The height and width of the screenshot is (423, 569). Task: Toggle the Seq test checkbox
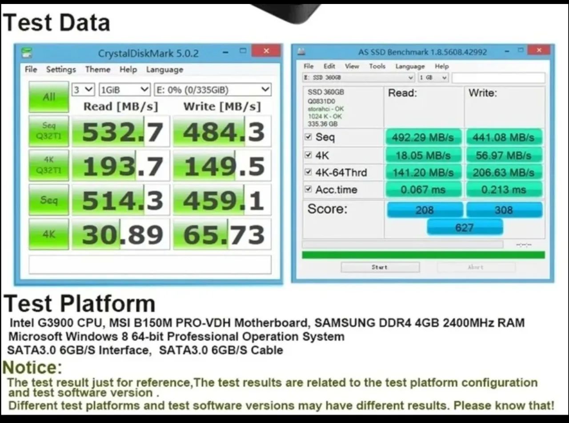pos(308,137)
